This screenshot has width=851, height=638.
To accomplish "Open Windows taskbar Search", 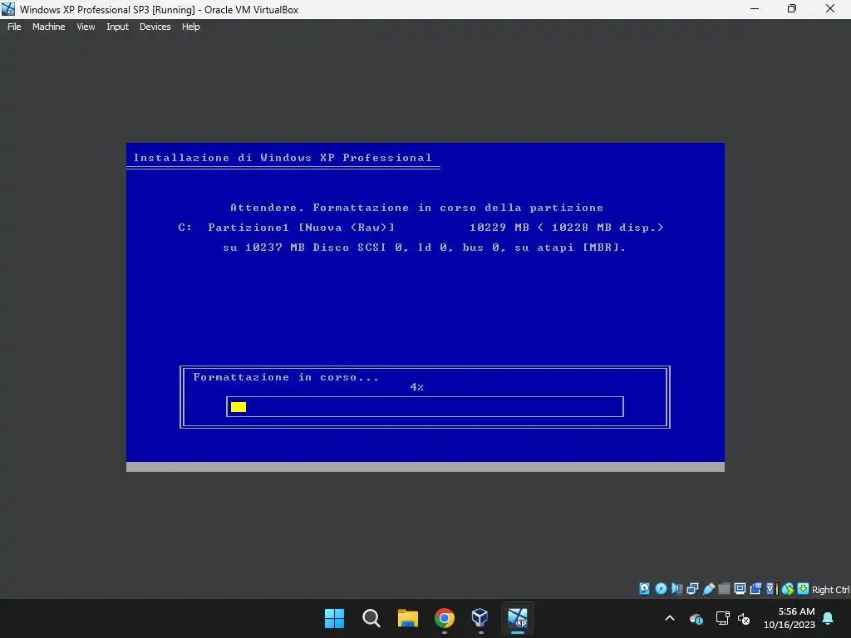I will [371, 618].
